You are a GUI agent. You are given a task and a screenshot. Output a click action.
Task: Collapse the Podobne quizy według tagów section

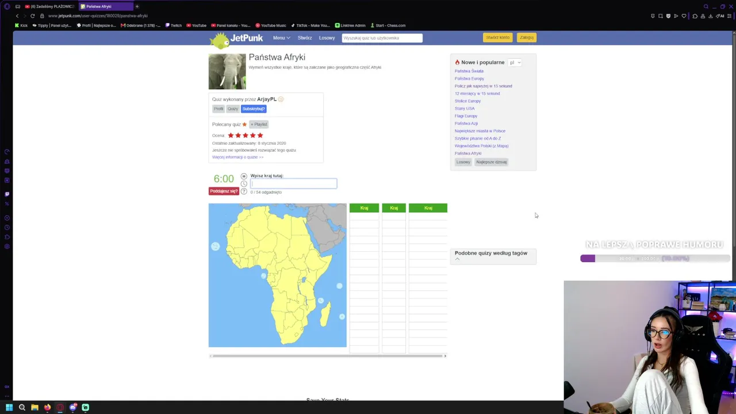458,259
